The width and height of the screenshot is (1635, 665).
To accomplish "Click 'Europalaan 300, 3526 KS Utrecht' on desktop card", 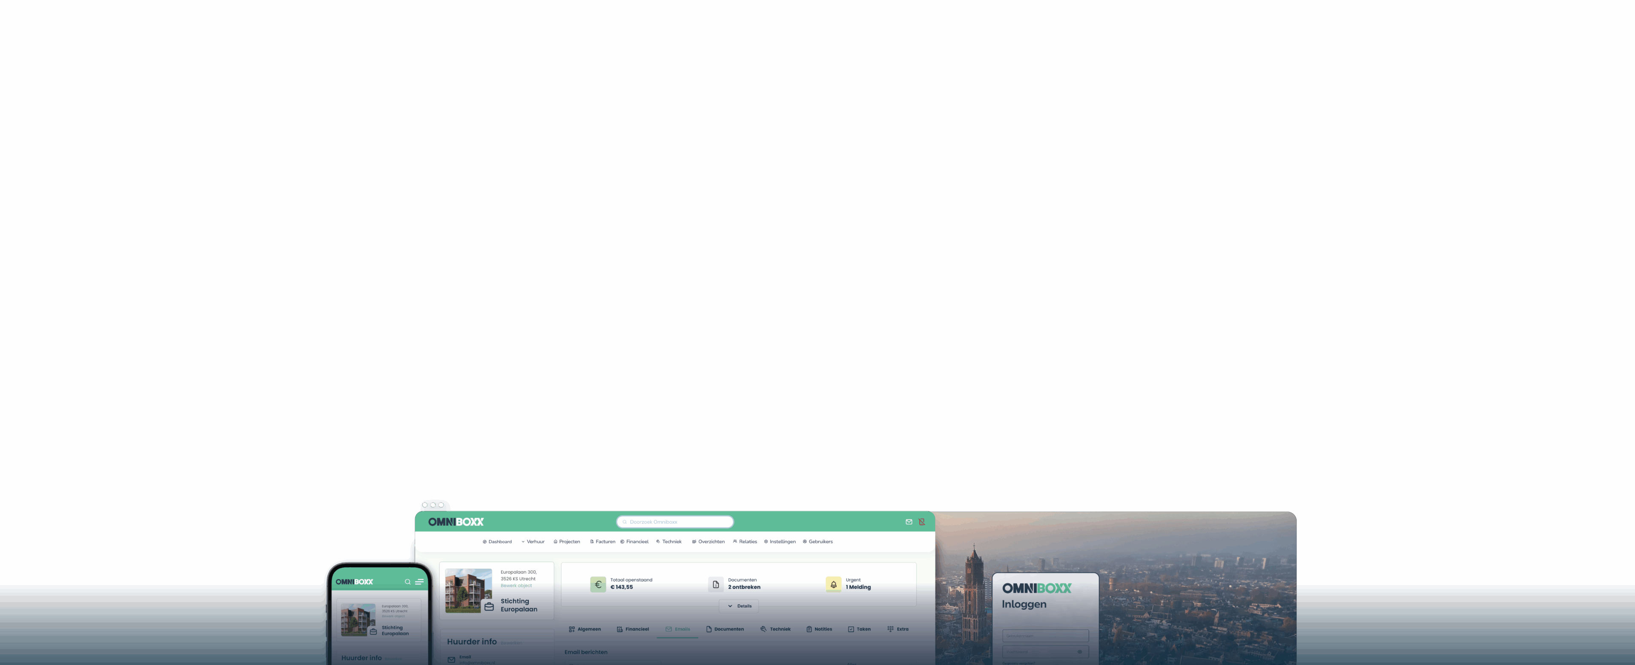I will [x=518, y=575].
